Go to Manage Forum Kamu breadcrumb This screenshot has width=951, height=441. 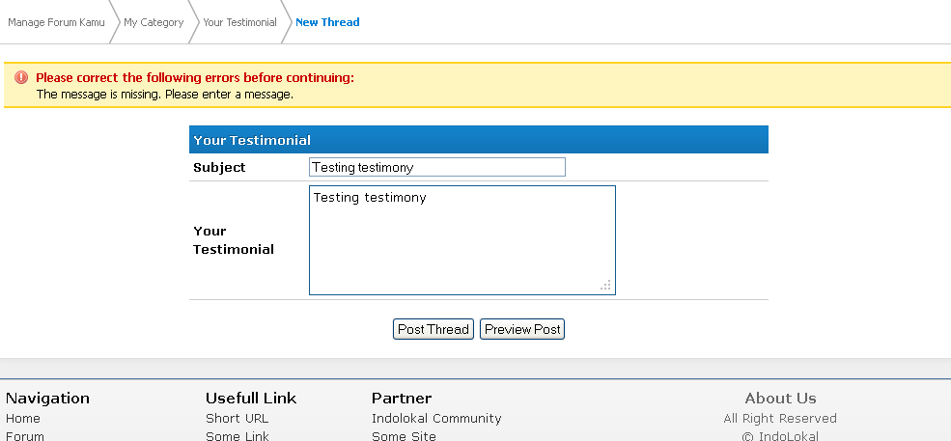pos(56,22)
